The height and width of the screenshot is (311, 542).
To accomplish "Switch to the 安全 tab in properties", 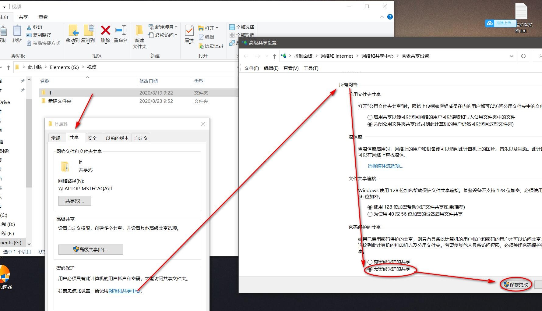I will click(x=92, y=138).
